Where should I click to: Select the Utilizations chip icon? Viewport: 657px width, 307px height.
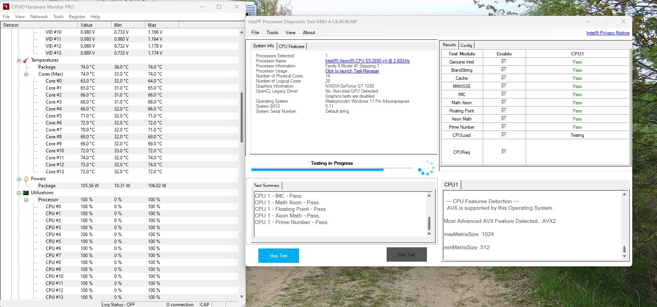coord(26,193)
